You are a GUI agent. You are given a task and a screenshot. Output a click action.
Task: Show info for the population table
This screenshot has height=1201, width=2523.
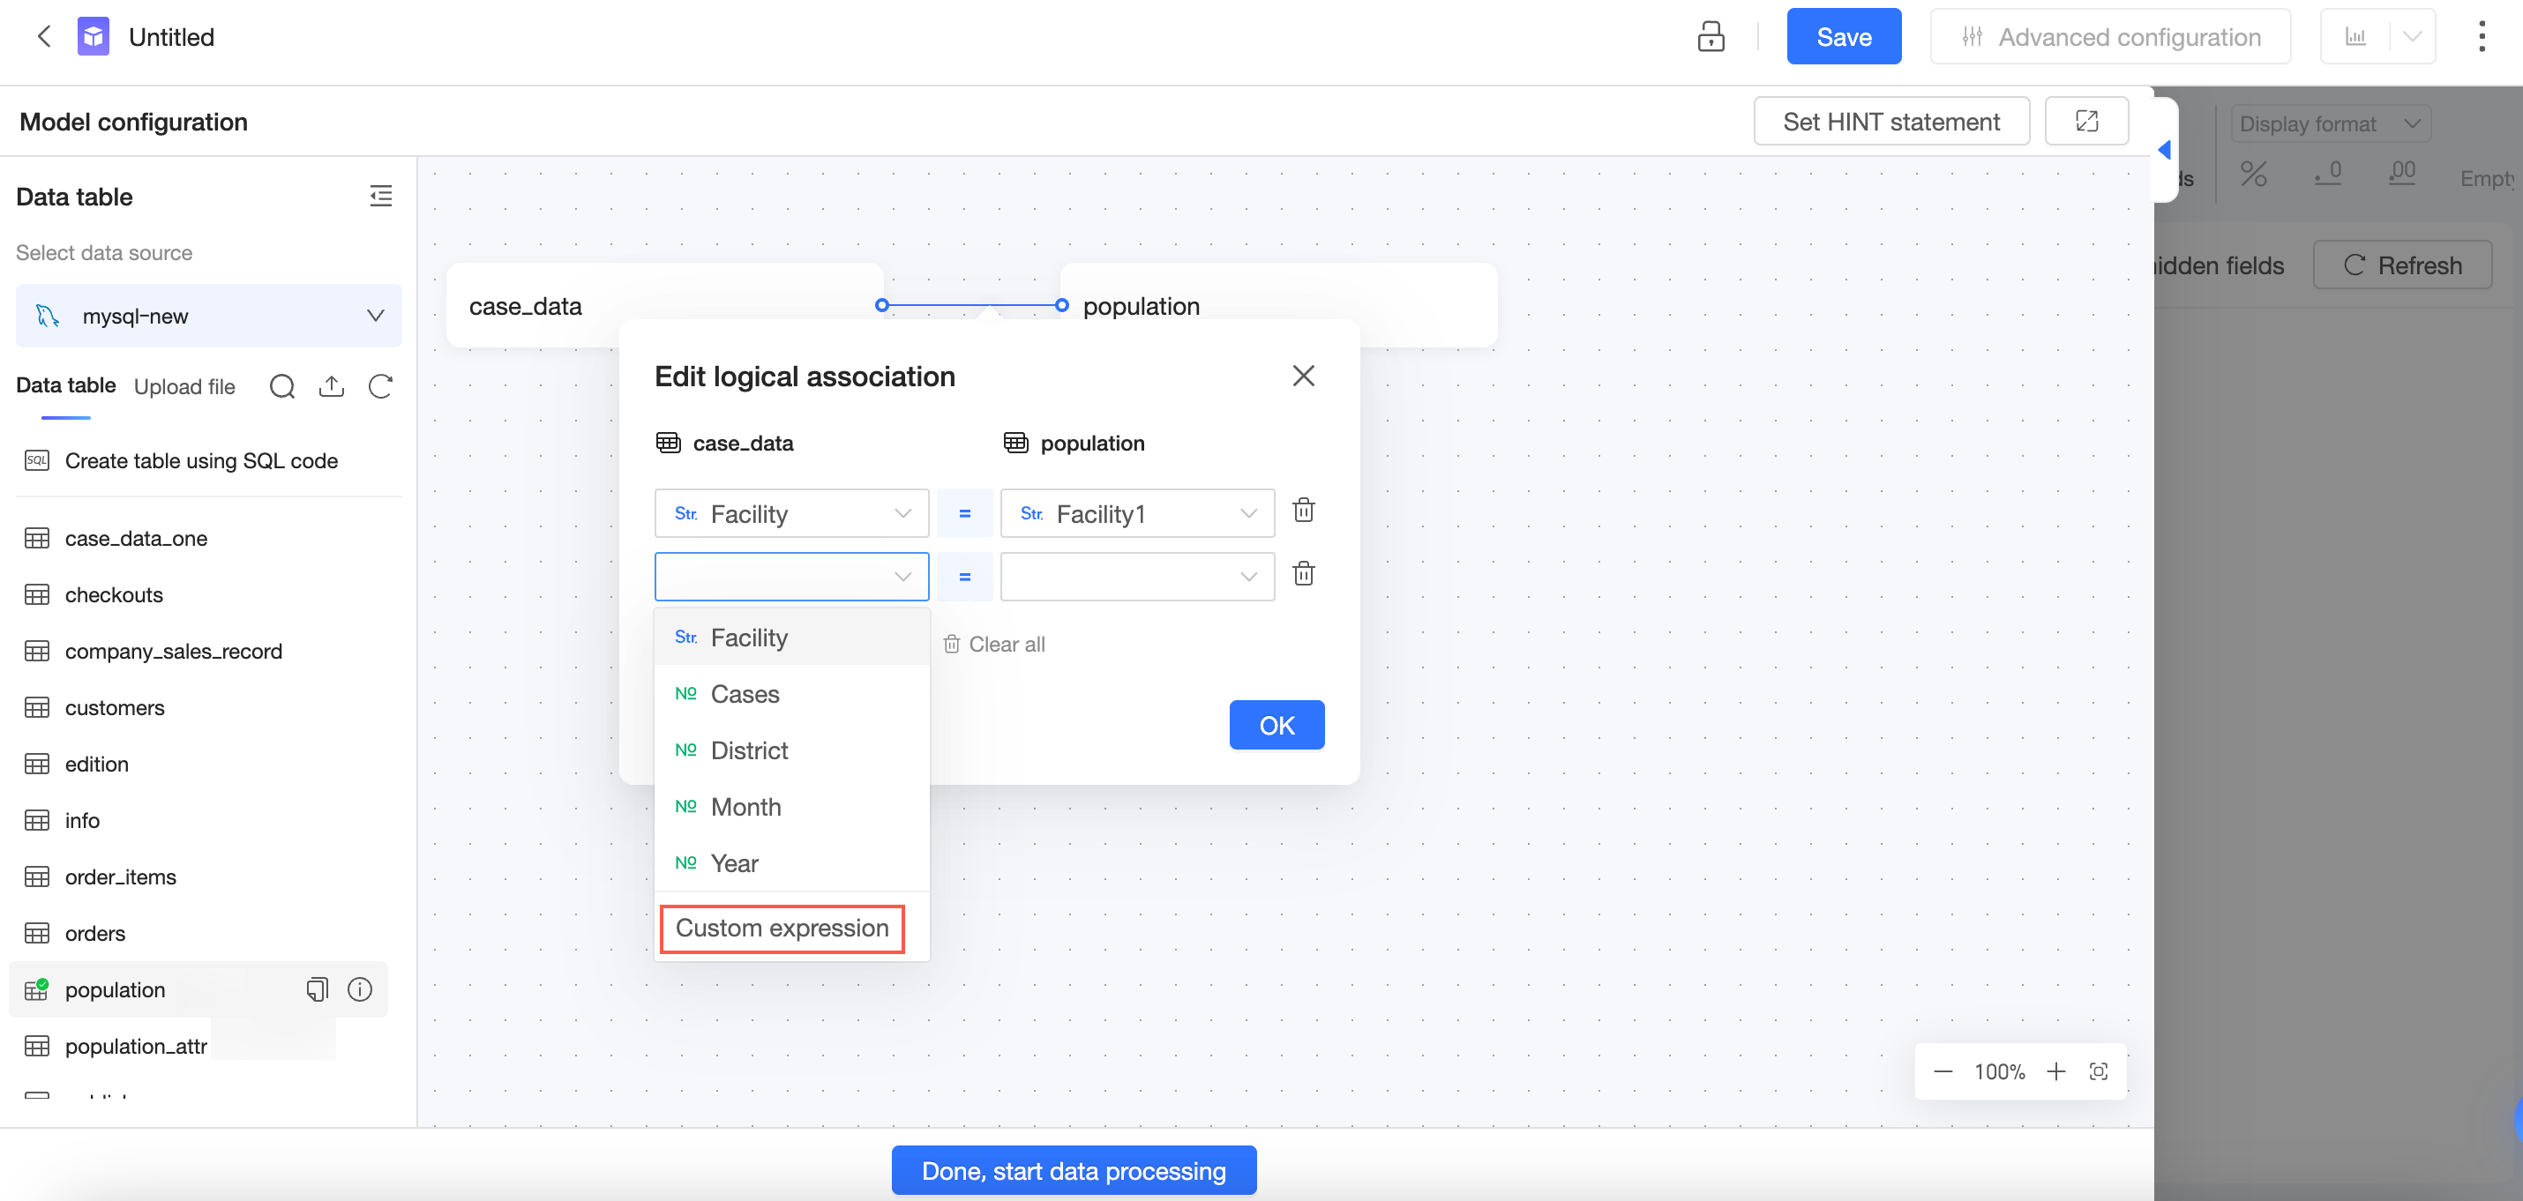click(x=359, y=989)
